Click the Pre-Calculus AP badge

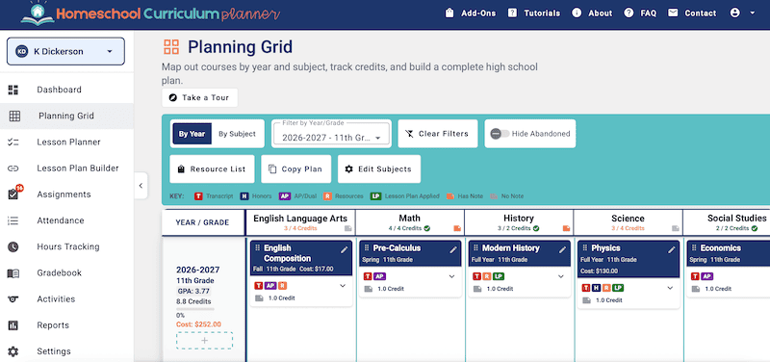379,276
